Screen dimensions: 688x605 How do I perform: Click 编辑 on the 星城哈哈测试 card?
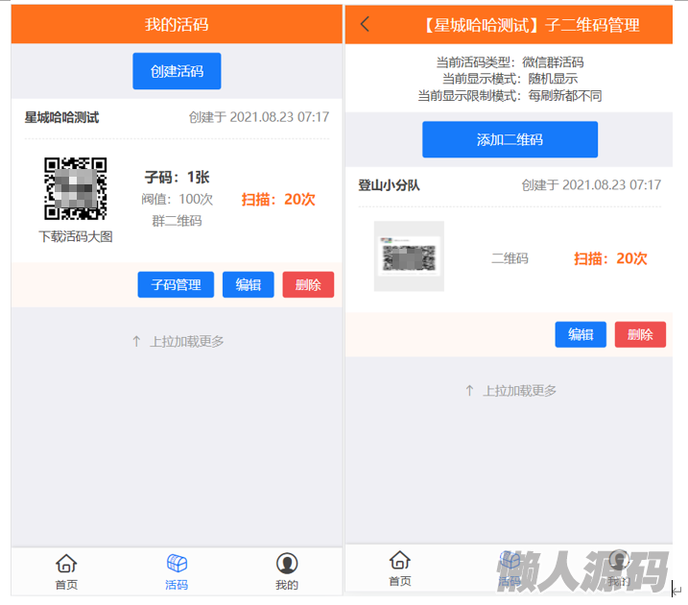pyautogui.click(x=249, y=285)
